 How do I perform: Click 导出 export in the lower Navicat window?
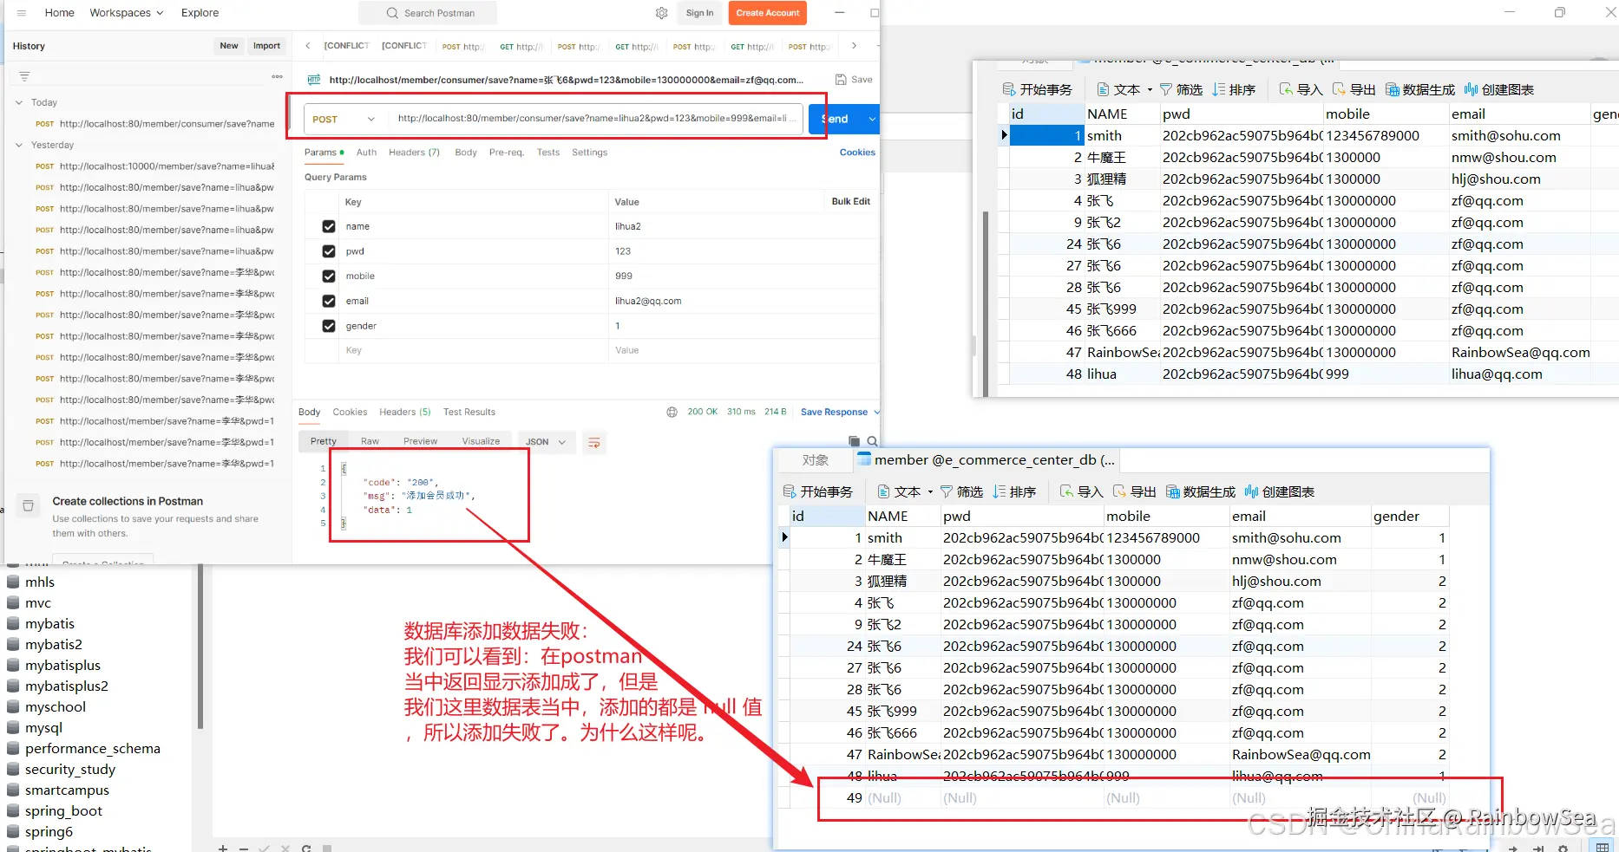[1134, 491]
